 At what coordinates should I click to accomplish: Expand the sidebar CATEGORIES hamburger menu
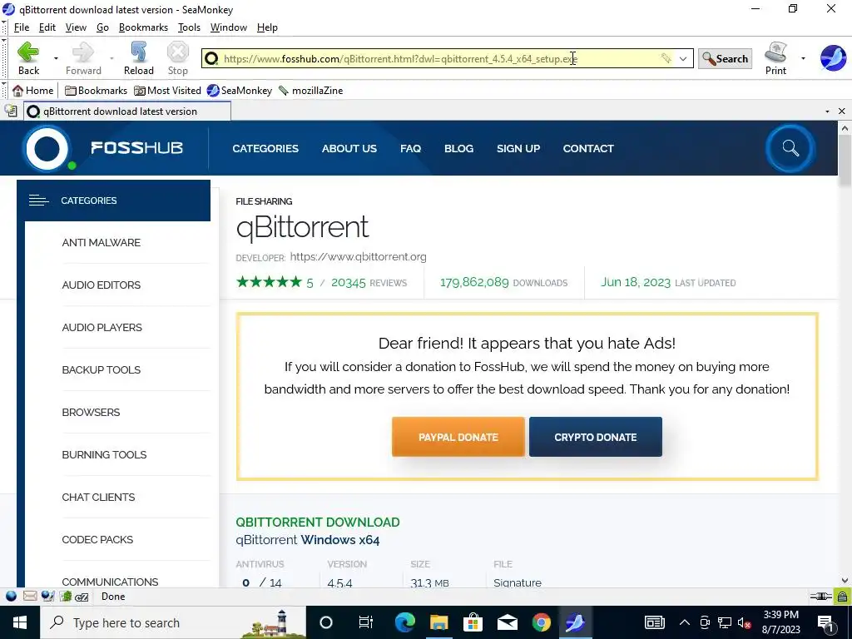[38, 201]
